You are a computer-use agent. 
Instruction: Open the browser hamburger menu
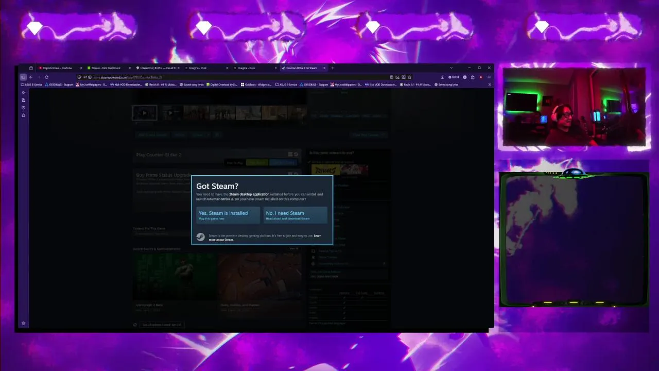click(x=489, y=77)
